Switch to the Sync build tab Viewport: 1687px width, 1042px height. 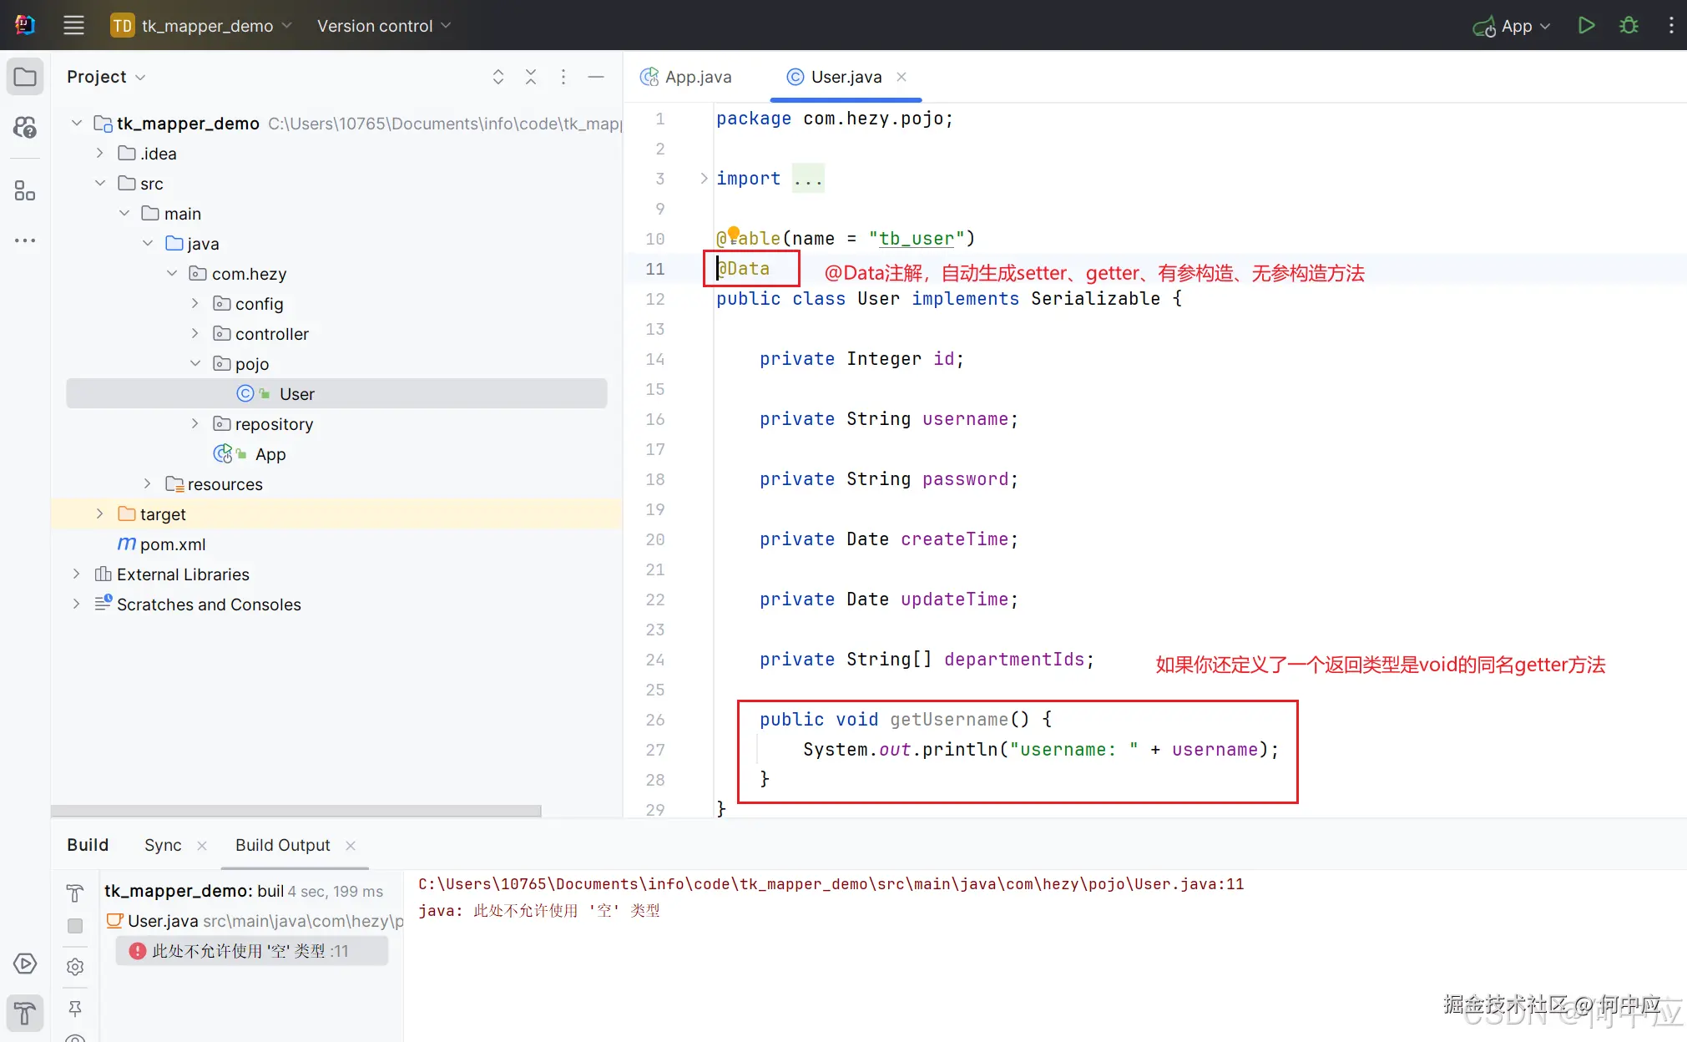[x=163, y=845]
